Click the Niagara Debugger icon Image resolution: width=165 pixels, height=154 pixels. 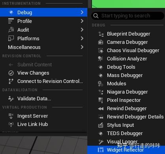[101, 92]
